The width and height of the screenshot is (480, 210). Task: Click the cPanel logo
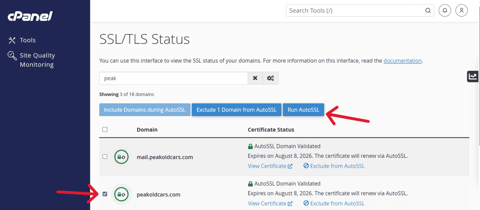30,16
